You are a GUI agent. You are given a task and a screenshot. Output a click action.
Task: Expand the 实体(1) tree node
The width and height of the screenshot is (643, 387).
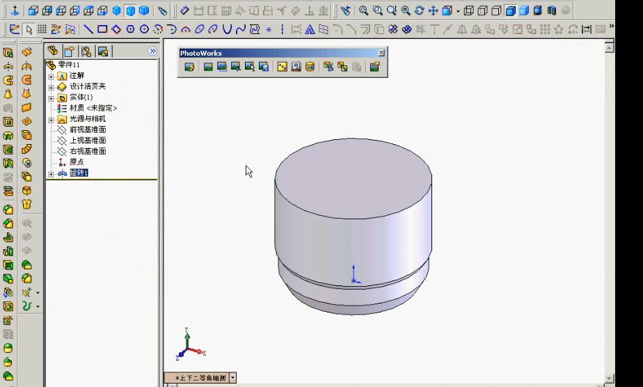51,98
